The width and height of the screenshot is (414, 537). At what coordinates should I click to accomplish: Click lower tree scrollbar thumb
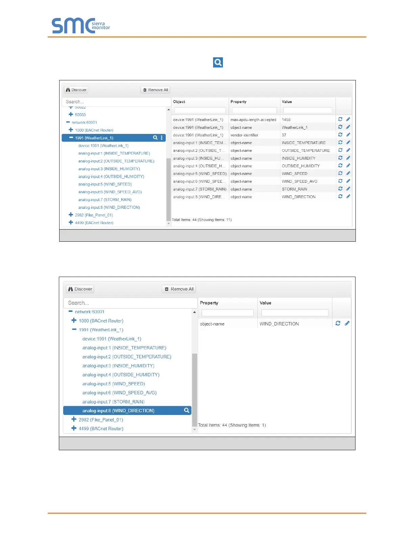click(x=194, y=390)
